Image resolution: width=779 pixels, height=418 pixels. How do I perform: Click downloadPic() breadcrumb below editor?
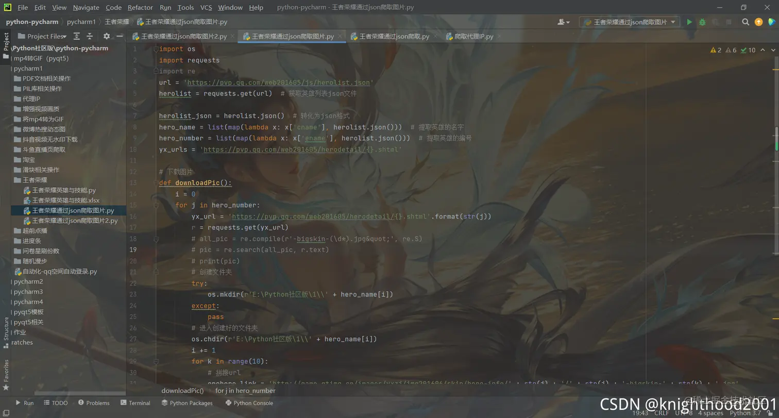(x=182, y=391)
